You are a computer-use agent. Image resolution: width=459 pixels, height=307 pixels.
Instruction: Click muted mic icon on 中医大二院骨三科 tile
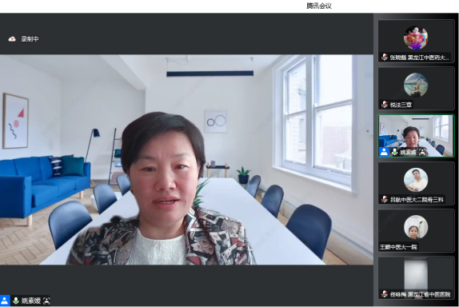(x=385, y=200)
